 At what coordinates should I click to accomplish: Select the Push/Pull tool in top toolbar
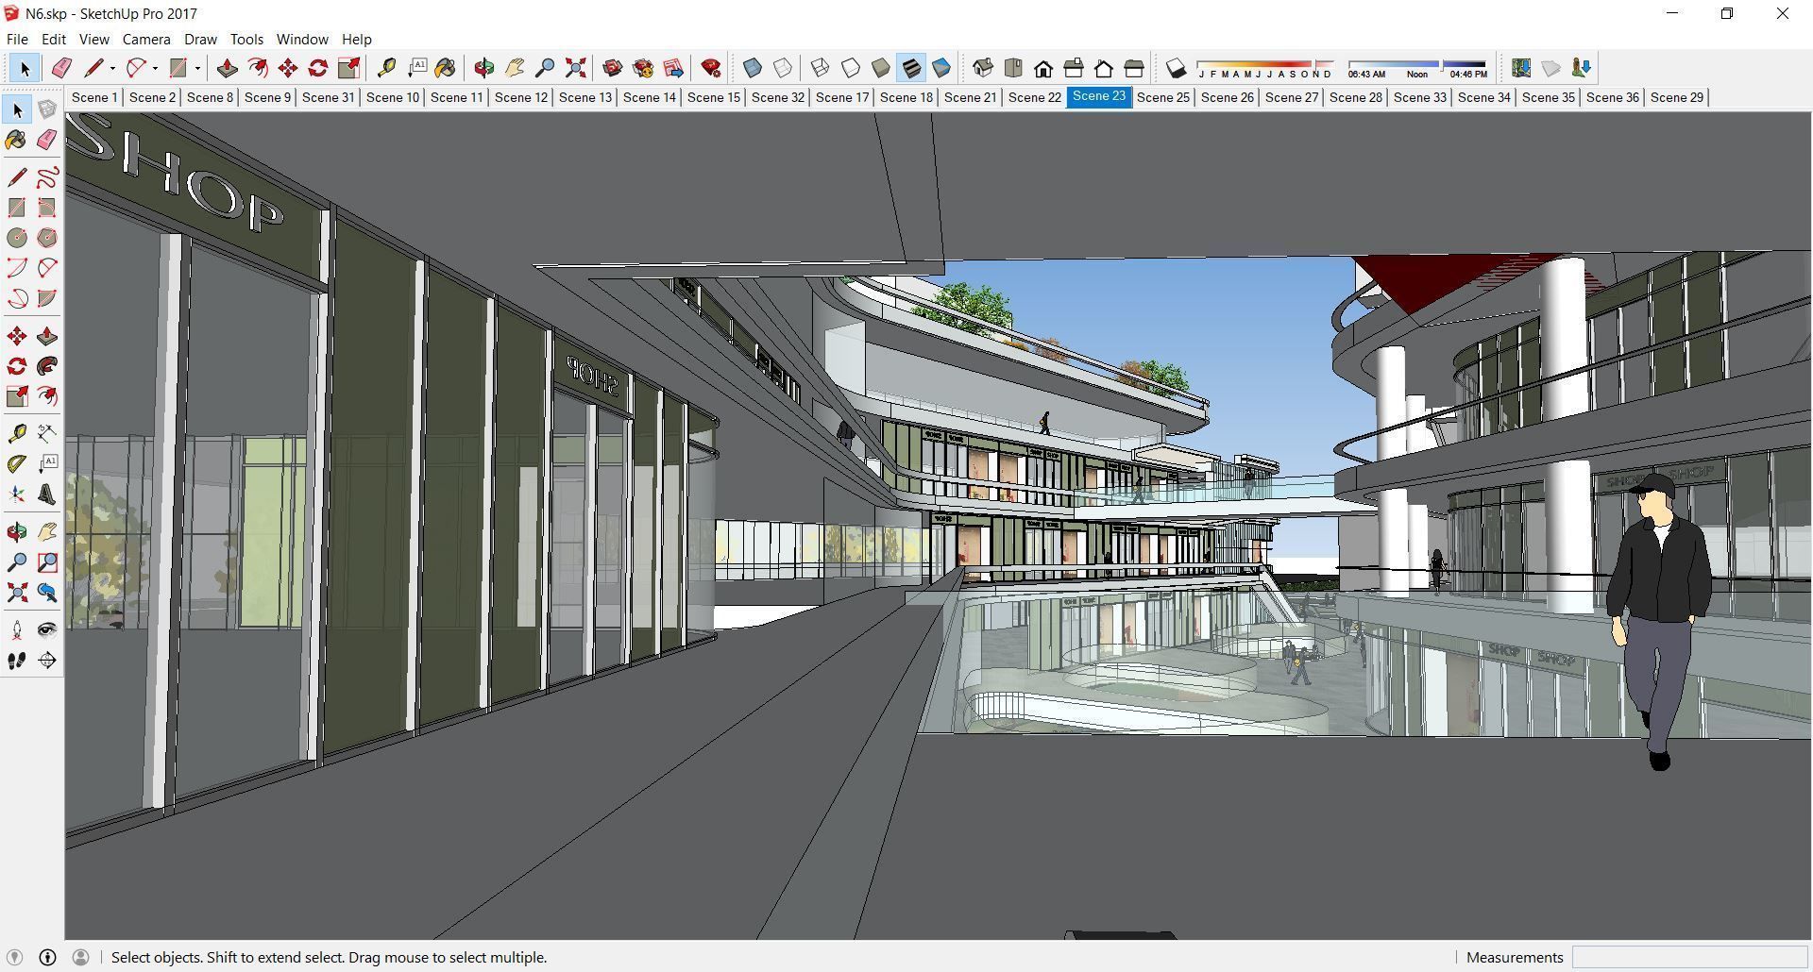coord(228,68)
